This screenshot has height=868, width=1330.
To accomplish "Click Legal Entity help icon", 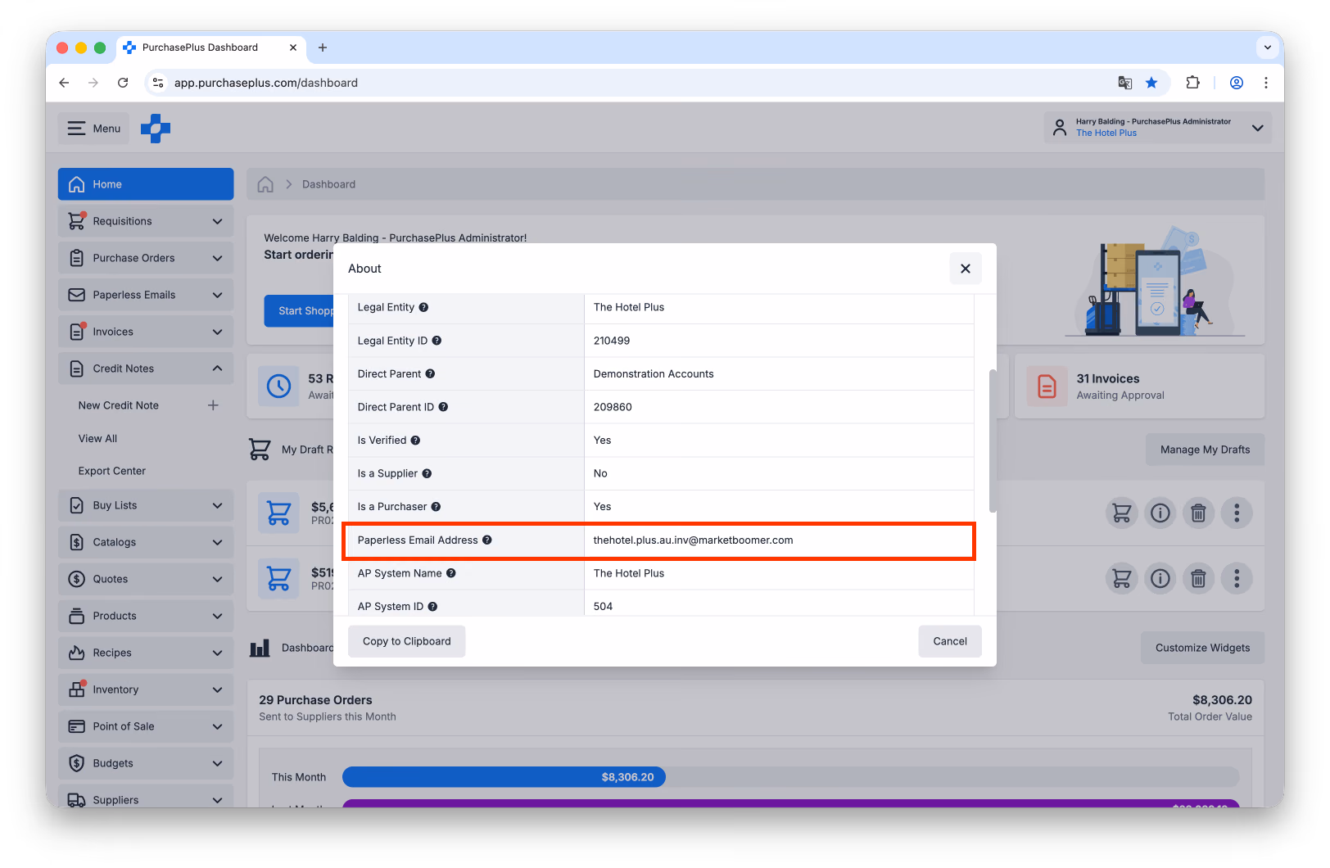I will tap(423, 308).
